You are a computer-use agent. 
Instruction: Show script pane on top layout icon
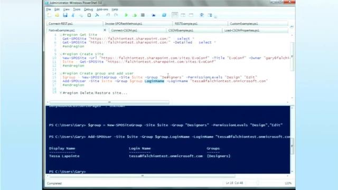(x=175, y=15)
